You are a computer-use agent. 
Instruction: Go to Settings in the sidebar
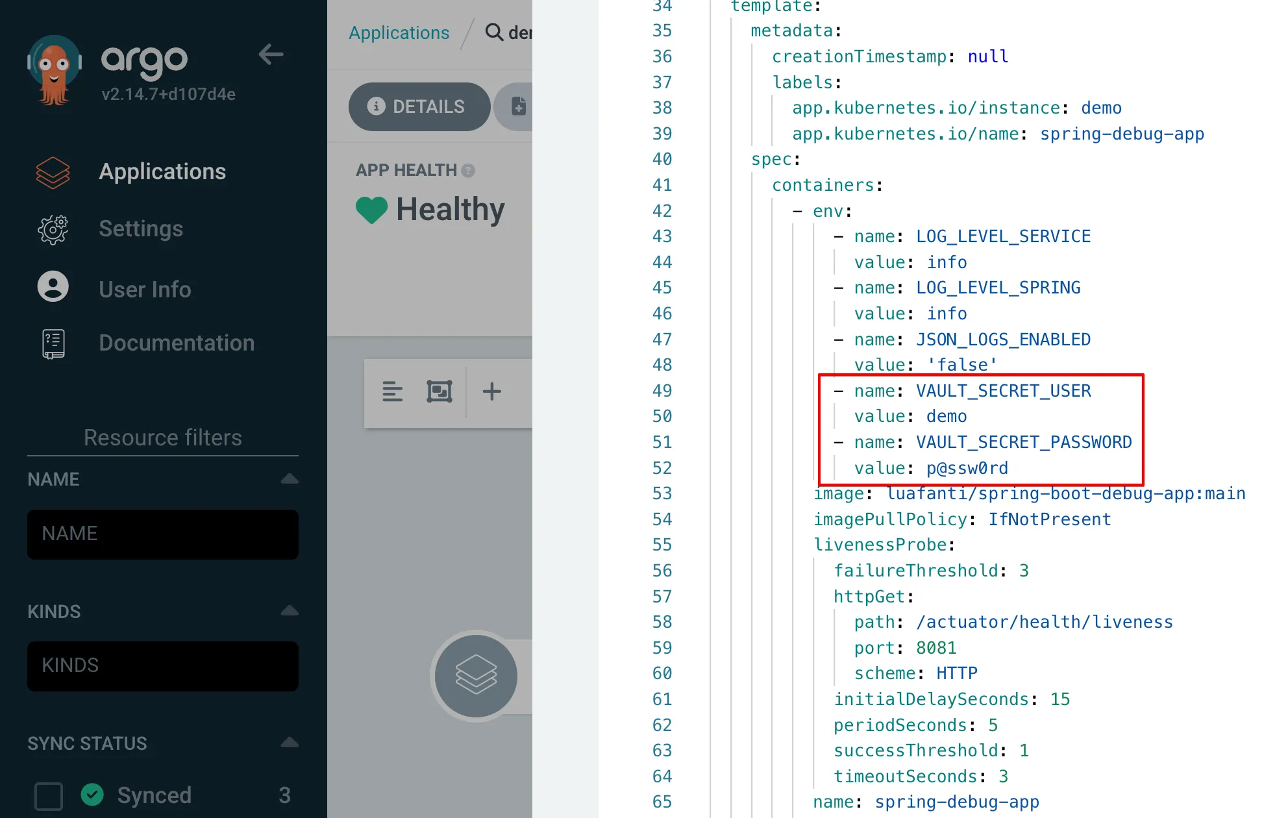pyautogui.click(x=141, y=229)
